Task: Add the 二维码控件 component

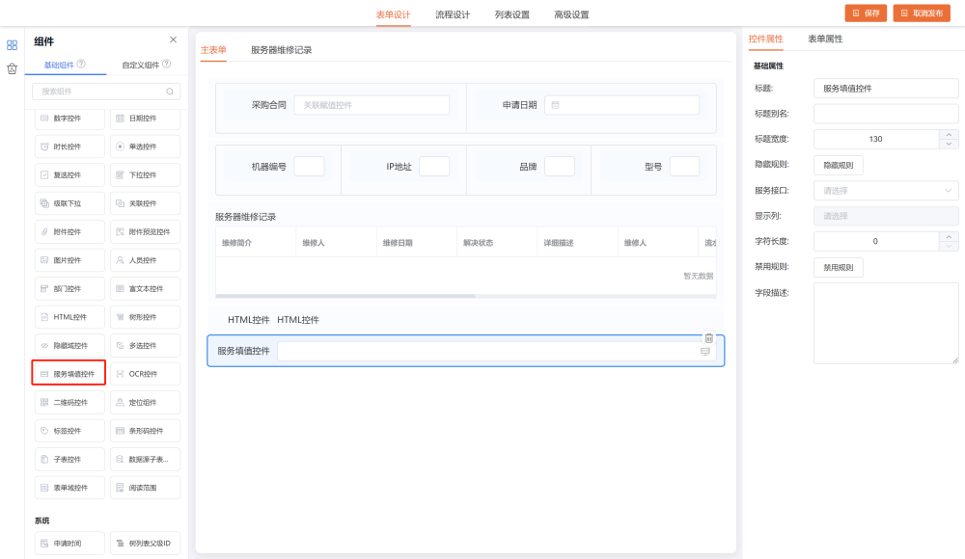Action: 69,403
